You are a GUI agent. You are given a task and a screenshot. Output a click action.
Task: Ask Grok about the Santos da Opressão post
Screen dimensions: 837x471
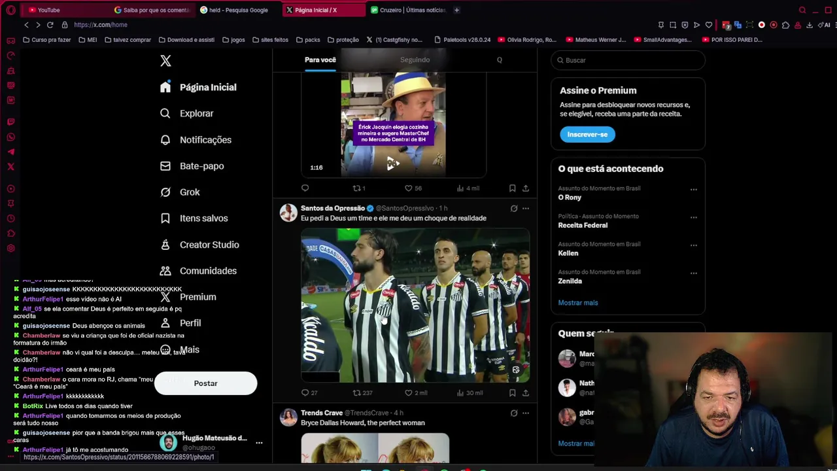[x=514, y=209]
